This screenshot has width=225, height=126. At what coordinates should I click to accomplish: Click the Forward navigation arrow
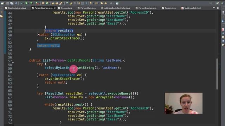tap(111, 3)
